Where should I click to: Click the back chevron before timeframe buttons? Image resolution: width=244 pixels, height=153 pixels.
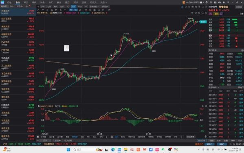pyautogui.click(x=38, y=7)
